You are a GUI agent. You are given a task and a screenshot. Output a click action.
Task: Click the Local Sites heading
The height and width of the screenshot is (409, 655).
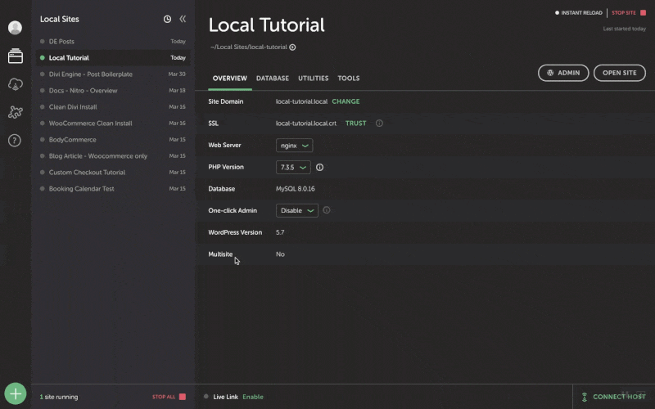59,19
